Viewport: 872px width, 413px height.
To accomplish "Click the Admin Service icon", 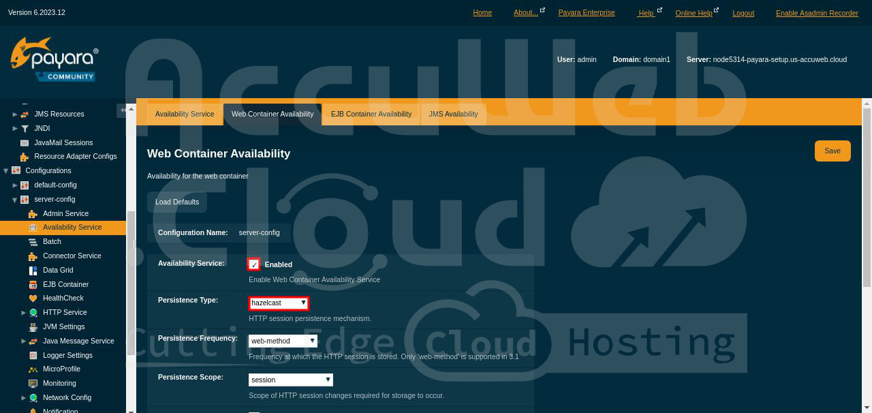I will click(33, 213).
